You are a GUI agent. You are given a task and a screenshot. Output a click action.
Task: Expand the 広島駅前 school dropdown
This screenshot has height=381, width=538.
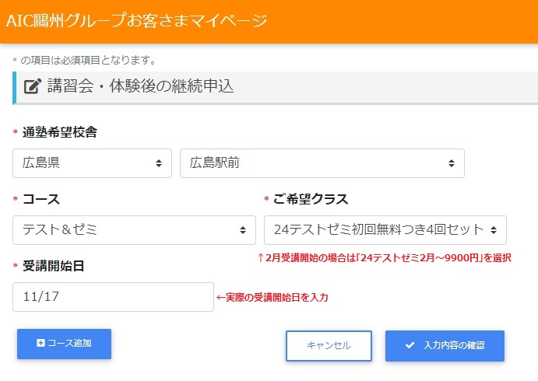click(322, 163)
